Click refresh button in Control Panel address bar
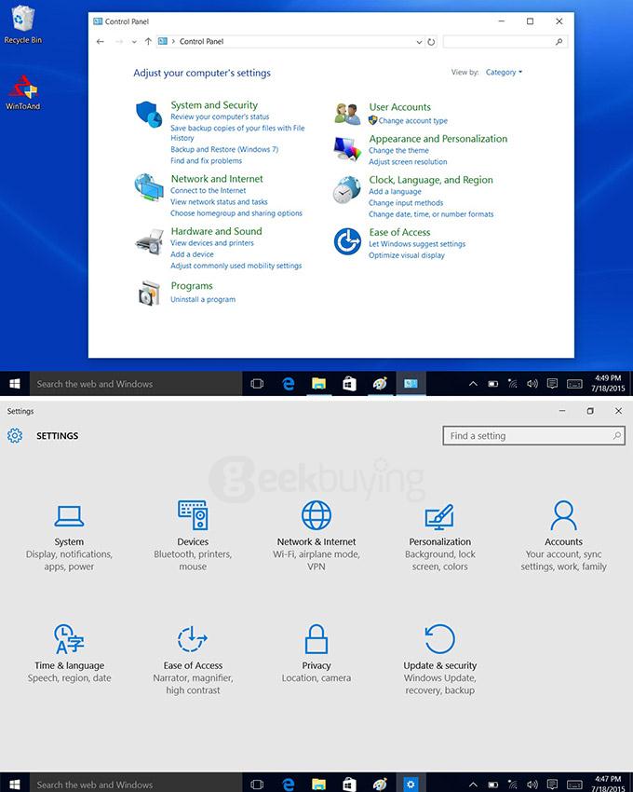633x792 pixels. click(x=431, y=42)
